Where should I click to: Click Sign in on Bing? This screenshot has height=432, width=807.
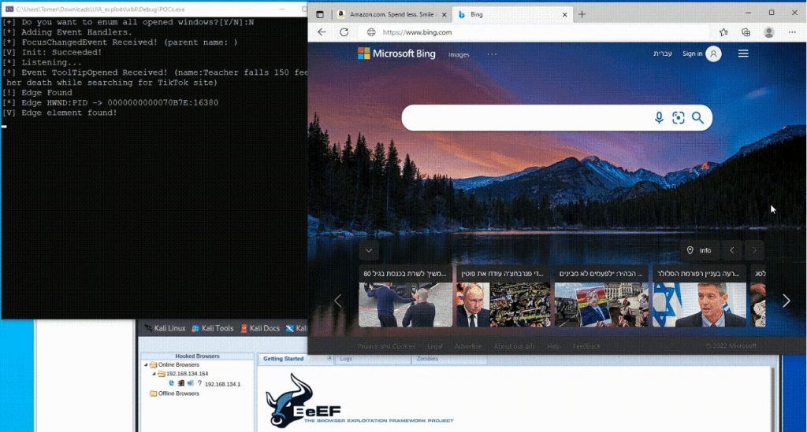pyautogui.click(x=692, y=54)
